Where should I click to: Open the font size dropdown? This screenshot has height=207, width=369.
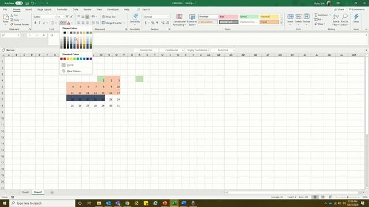tap(64, 17)
